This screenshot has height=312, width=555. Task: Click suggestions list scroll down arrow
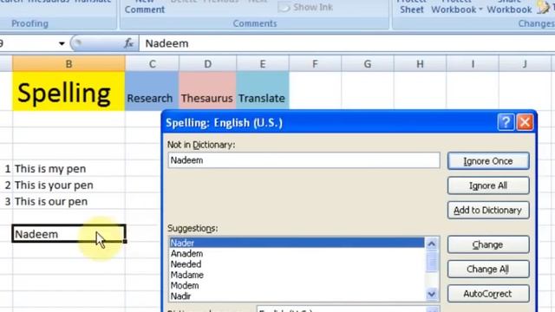tap(432, 295)
